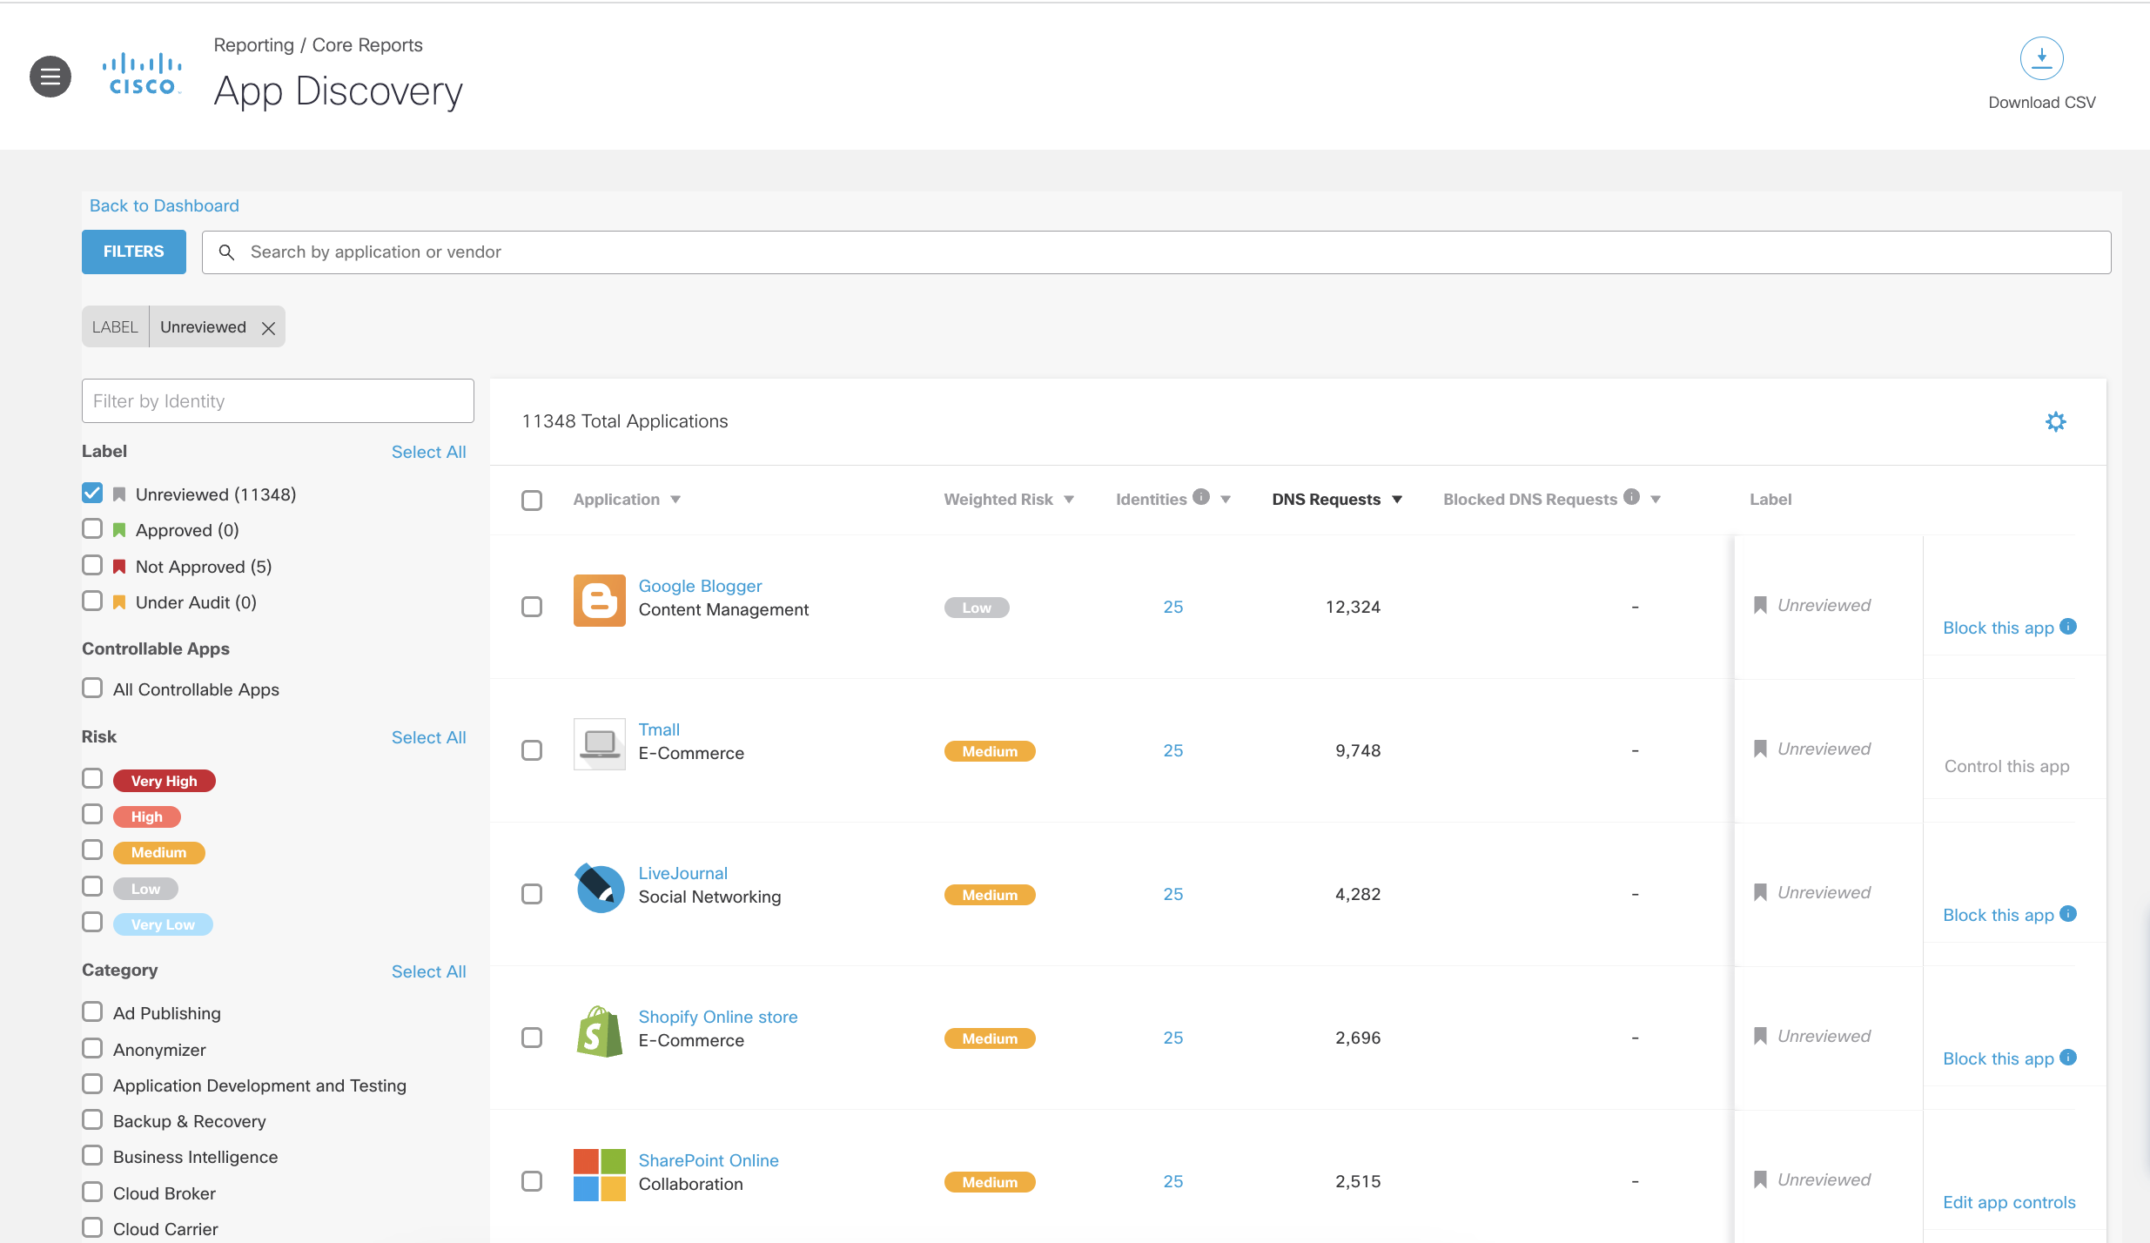Check the Not Approved (5) checkbox

point(92,565)
